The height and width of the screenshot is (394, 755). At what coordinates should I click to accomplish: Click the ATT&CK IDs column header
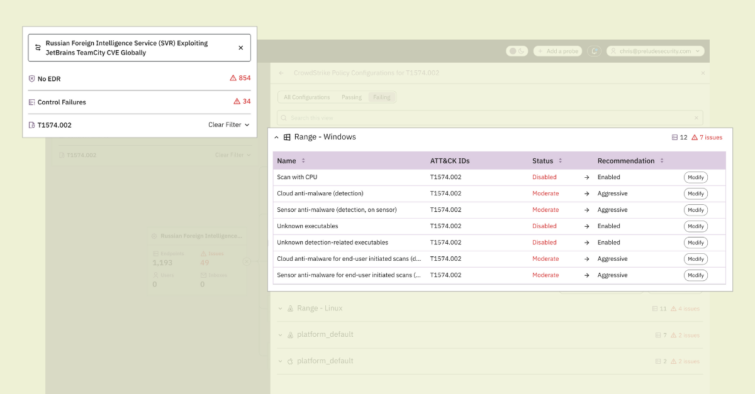(x=450, y=161)
